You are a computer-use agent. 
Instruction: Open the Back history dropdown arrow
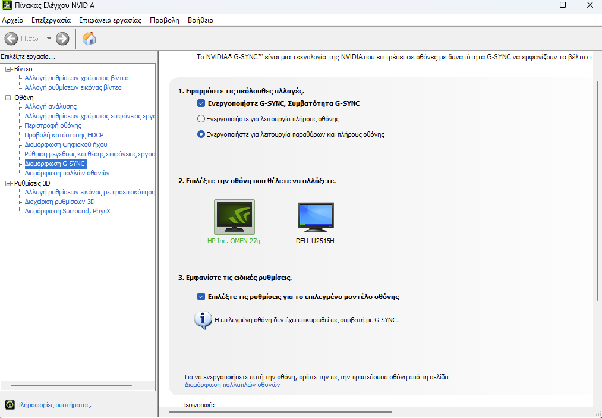click(49, 39)
